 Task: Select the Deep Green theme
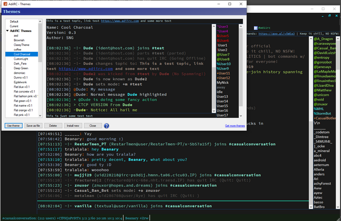[21, 68]
